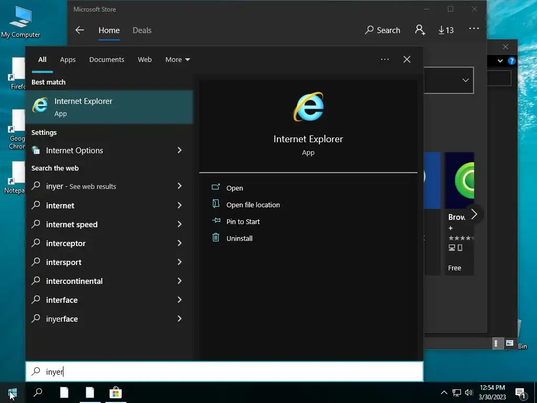The image size is (537, 403).
Task: Open the My Computer desktop icon
Action: [x=20, y=22]
